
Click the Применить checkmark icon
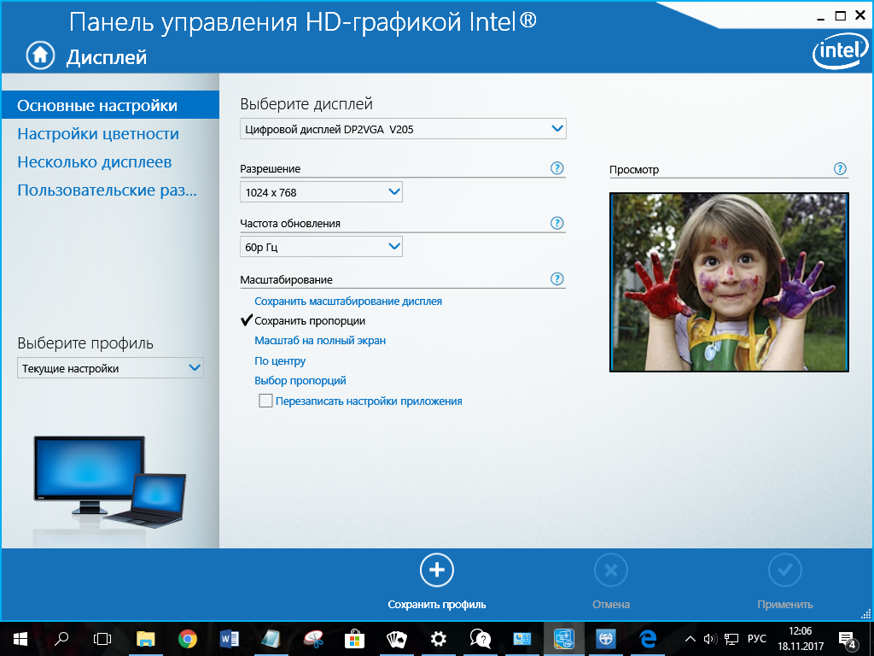[x=785, y=570]
